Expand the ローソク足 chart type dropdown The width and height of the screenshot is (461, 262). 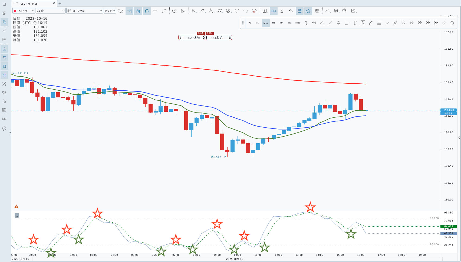pyautogui.click(x=85, y=11)
